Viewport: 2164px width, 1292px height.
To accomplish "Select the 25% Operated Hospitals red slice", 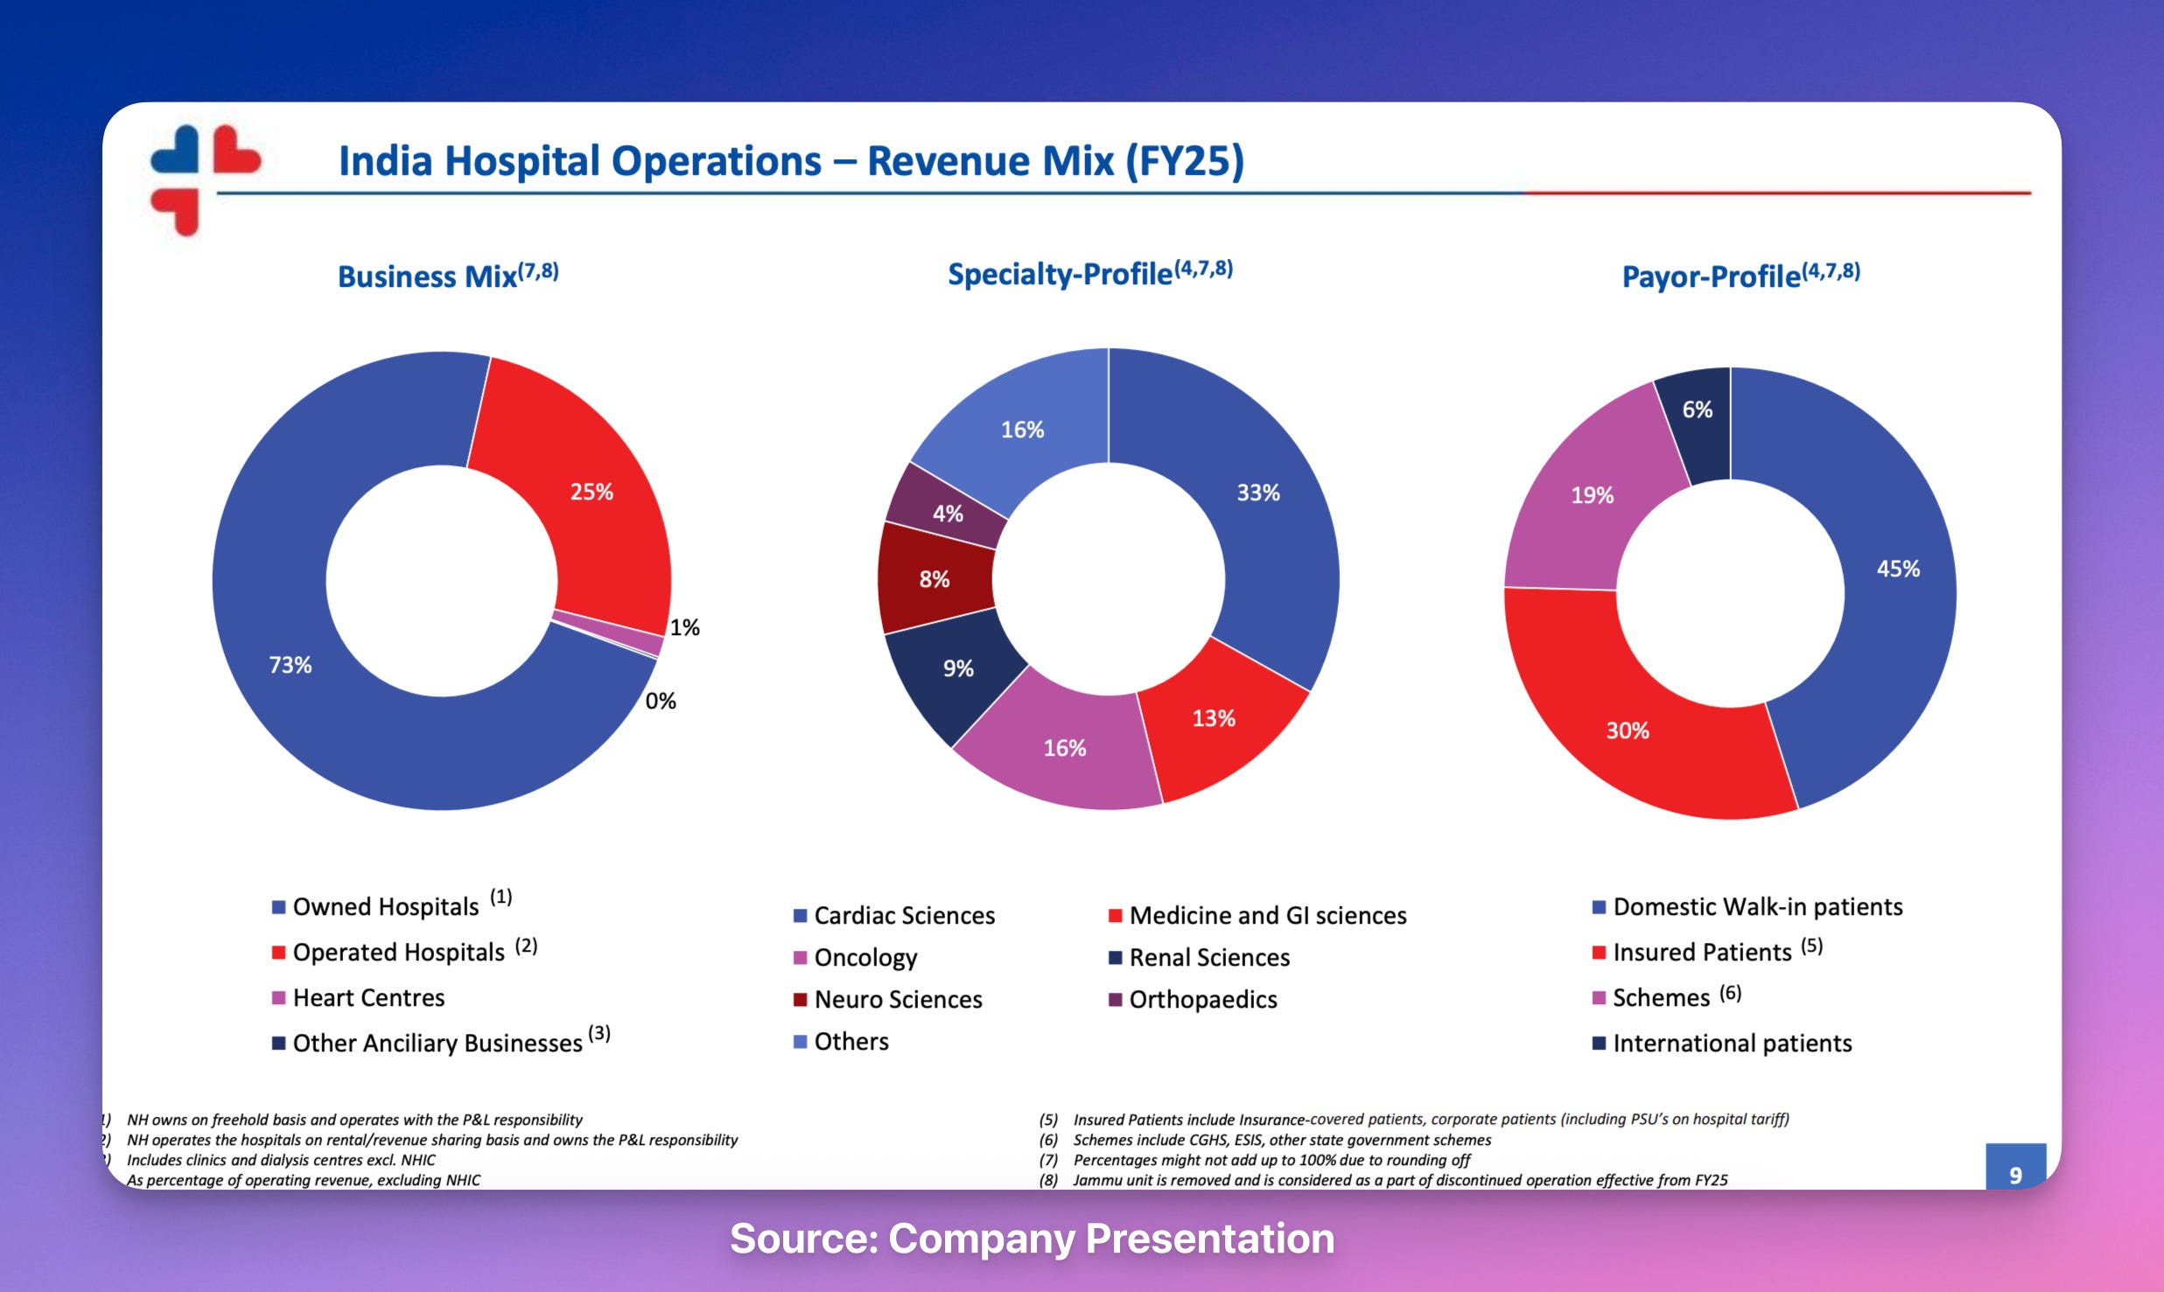I will pyautogui.click(x=592, y=492).
